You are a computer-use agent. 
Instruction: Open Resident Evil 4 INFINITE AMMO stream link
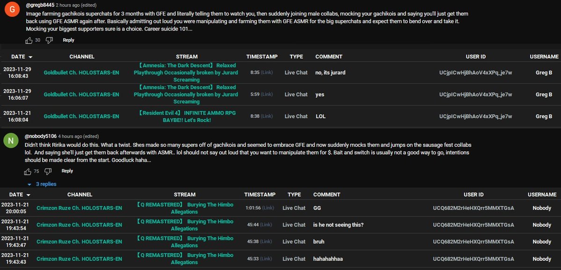[187, 116]
